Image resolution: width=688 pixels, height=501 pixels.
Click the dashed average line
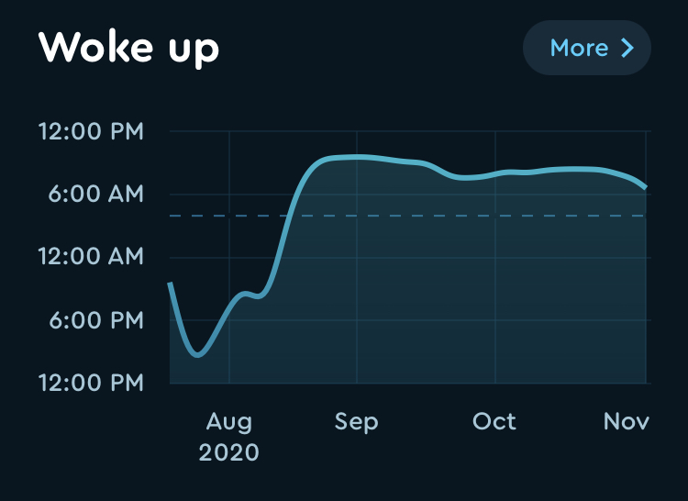click(408, 216)
